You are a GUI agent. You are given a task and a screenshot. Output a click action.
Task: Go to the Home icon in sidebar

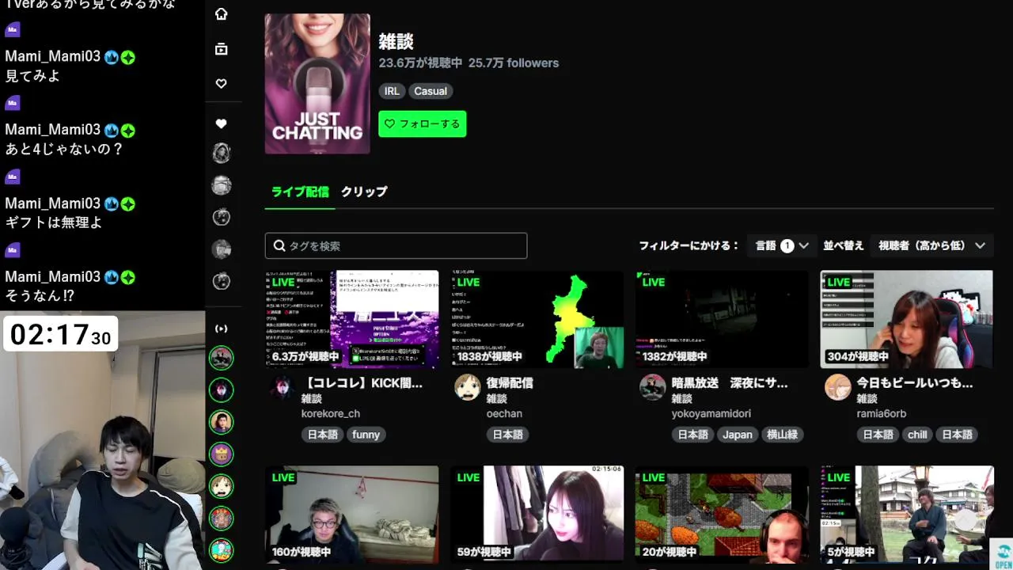coord(222,14)
